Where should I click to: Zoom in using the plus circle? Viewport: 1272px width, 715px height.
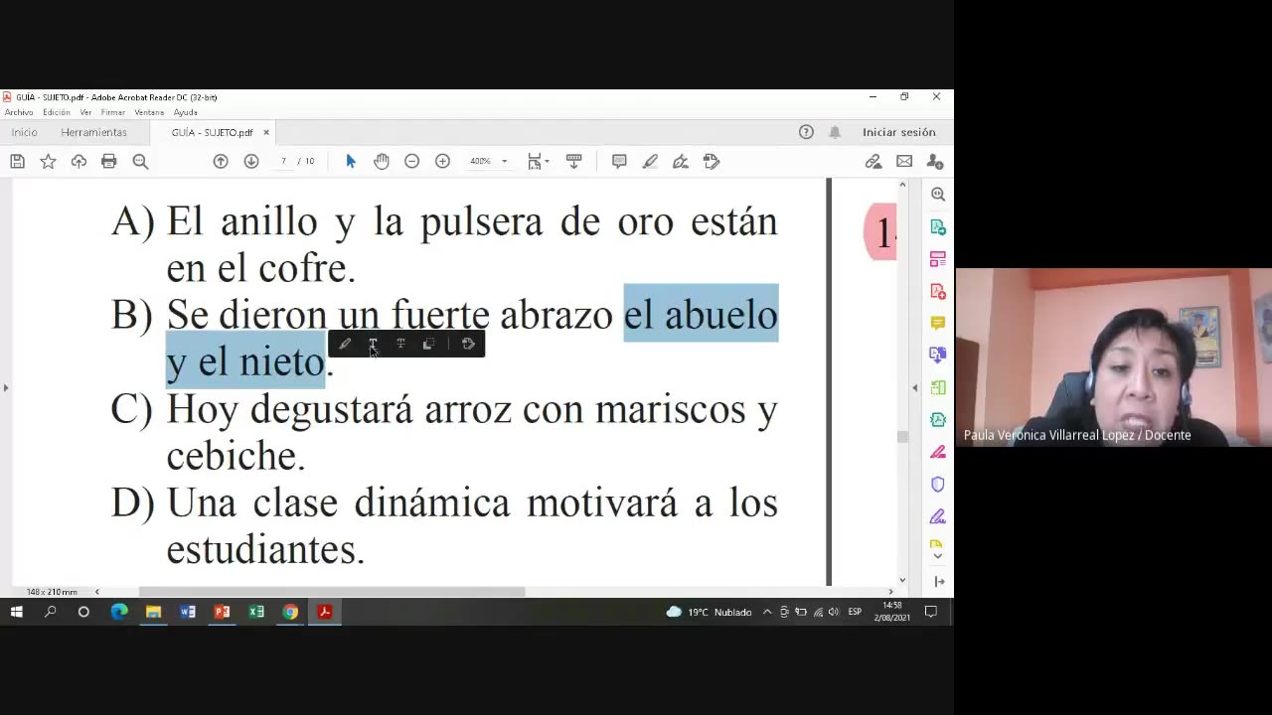(442, 161)
